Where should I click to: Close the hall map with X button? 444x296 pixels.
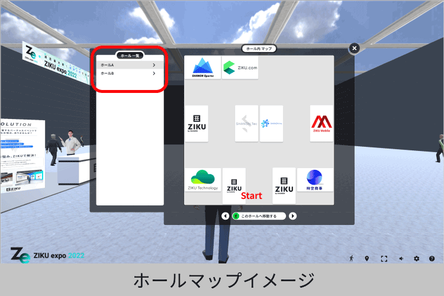pyautogui.click(x=354, y=48)
